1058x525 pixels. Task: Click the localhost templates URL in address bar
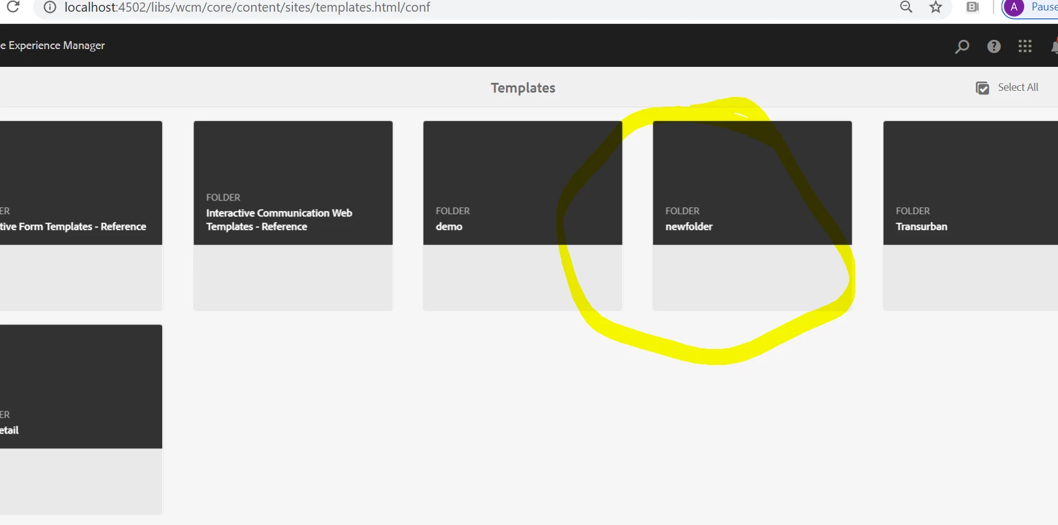247,7
